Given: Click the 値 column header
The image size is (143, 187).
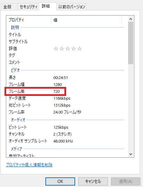Looking at the screenshot, I should tap(87, 20).
